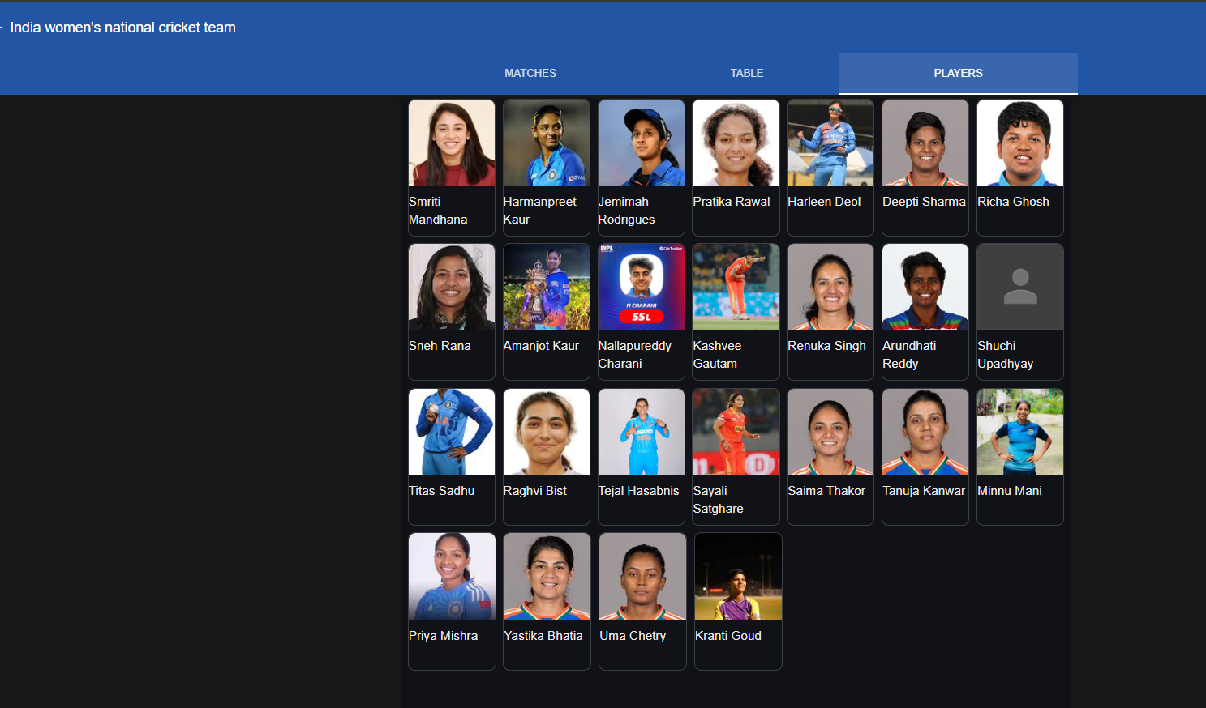Click Harmanpreet Kaur's photo thumbnail
This screenshot has height=708, width=1206.
(547, 143)
